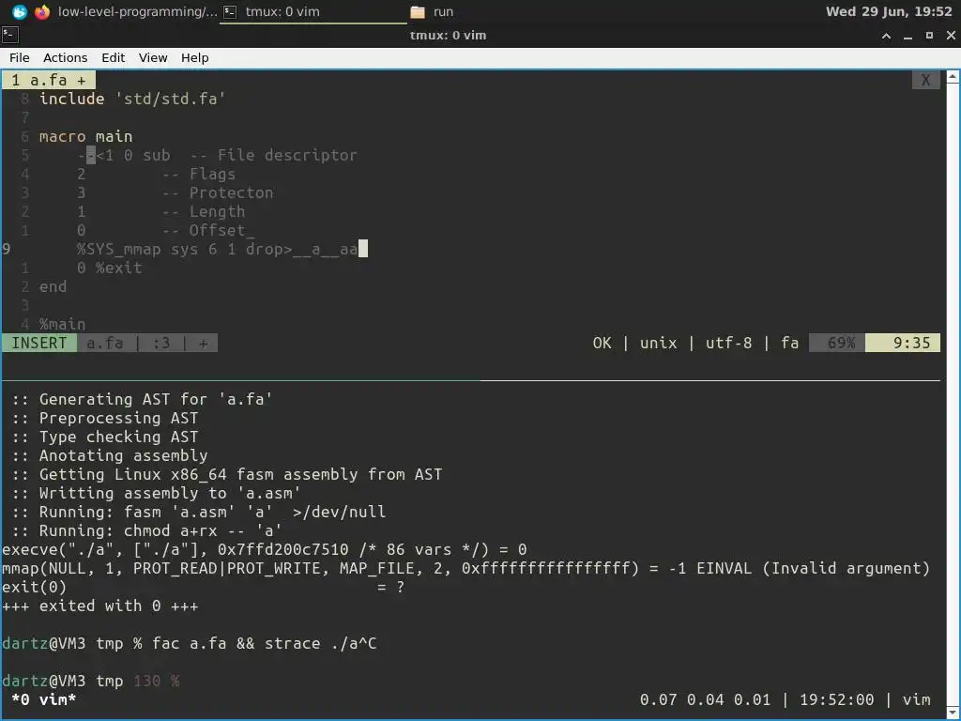Click the include 'std/std.fa' line

[x=132, y=99]
